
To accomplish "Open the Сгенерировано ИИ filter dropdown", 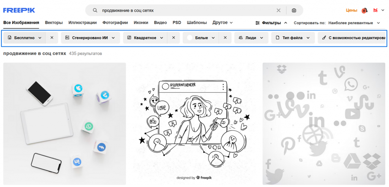I will (90, 38).
